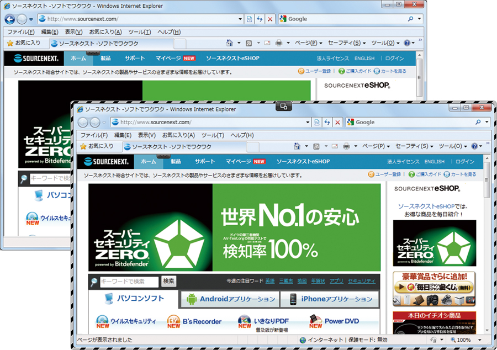This screenshot has height=350, width=497.
Task: Click the Help icon in the front window
Action: [474, 146]
